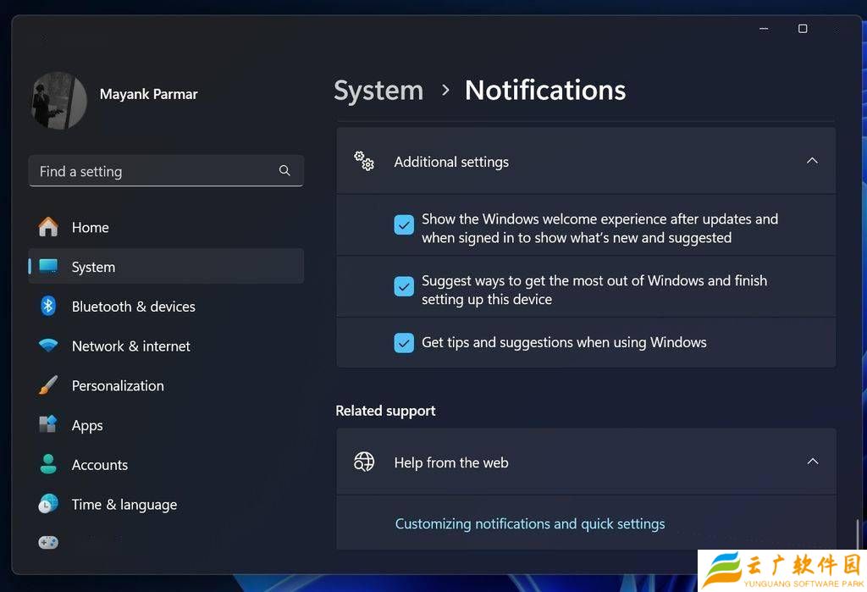Click the Find a setting search box
The image size is (867, 592).
tap(157, 171)
